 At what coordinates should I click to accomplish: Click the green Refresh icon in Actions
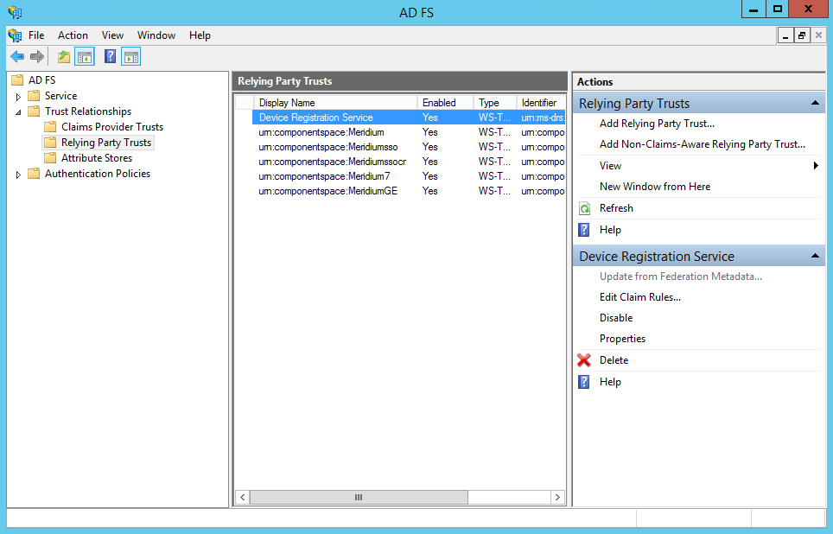[x=584, y=208]
